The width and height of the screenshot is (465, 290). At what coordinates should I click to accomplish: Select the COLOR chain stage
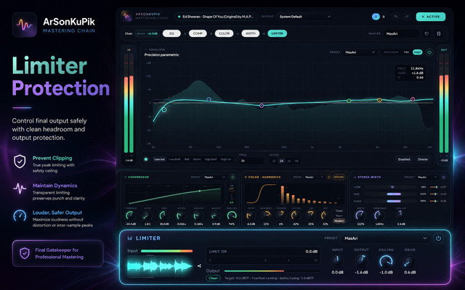pos(224,33)
